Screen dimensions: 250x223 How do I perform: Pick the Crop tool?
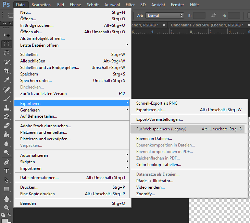click(x=7, y=71)
